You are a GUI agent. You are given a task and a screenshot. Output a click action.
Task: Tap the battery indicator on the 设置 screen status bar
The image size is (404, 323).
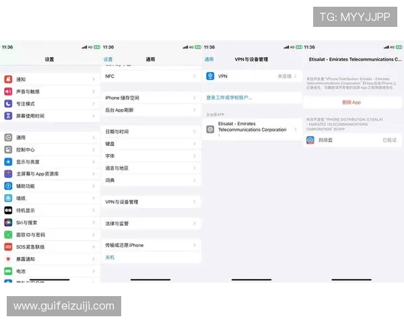(x=97, y=47)
